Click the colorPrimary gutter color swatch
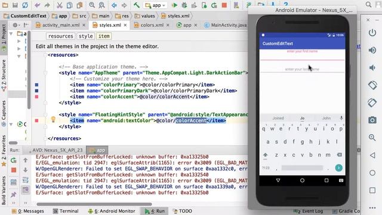The height and width of the screenshot is (215, 382). point(36,85)
